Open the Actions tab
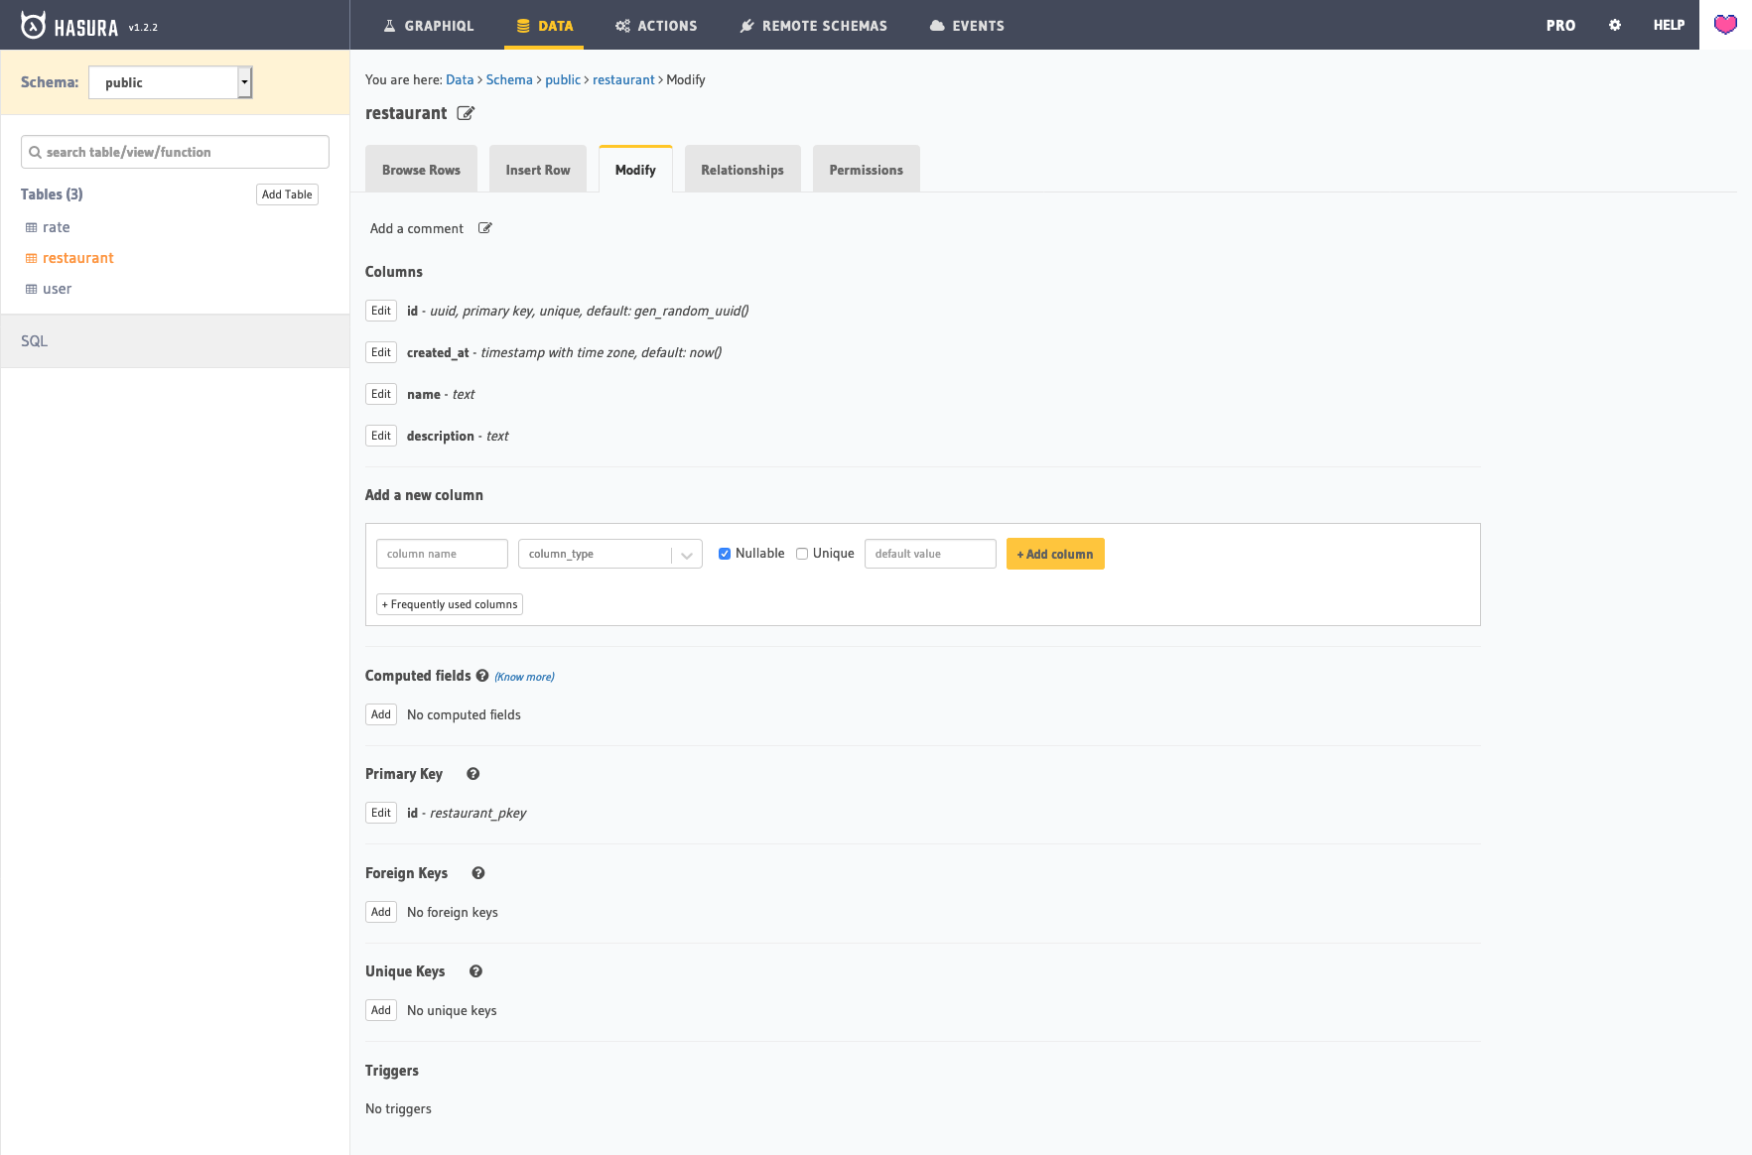The width and height of the screenshot is (1752, 1155). coord(656,26)
